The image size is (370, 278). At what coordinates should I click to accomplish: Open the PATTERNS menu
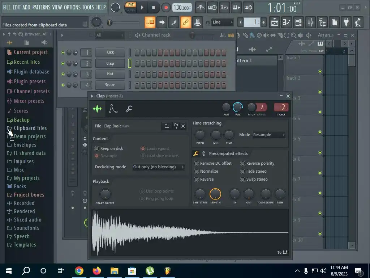tap(41, 7)
